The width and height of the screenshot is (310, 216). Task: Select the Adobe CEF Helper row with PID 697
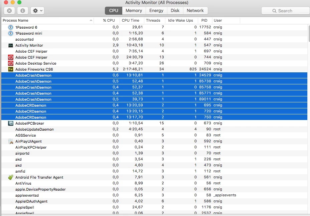154,51
